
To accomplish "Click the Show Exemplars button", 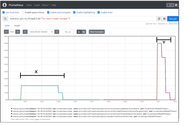I will (97, 32).
